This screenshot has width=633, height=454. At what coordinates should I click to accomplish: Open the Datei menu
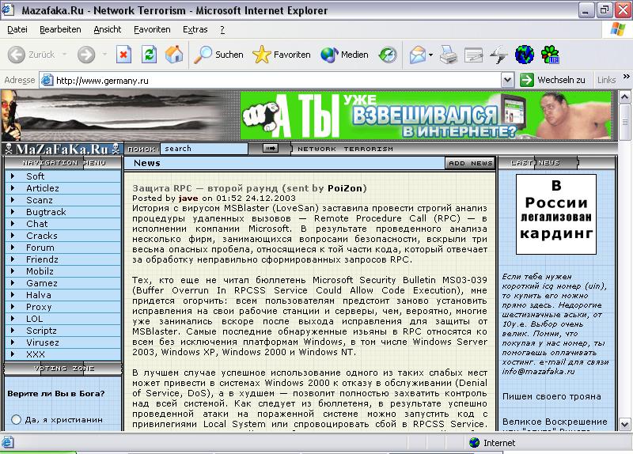click(x=17, y=29)
